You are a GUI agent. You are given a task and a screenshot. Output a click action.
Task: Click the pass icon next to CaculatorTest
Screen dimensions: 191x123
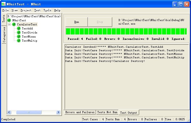click(14, 25)
